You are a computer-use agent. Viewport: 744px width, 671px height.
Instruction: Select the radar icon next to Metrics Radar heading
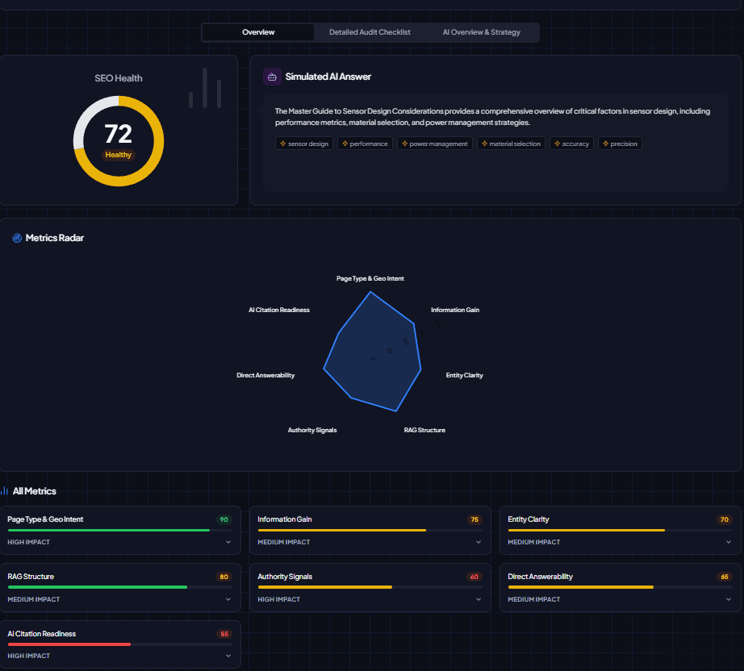click(x=15, y=237)
